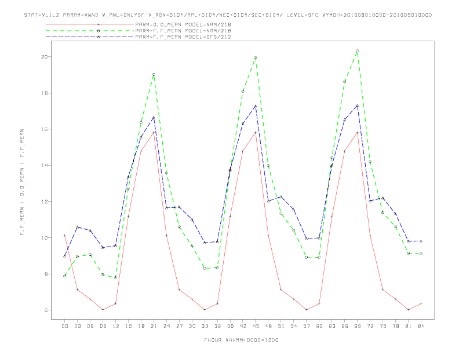Image resolution: width=459 pixels, height=355 pixels.
Task: Select legend text PARM=O.O_MEAN MODEL=NAM/218
Action: coord(183,25)
